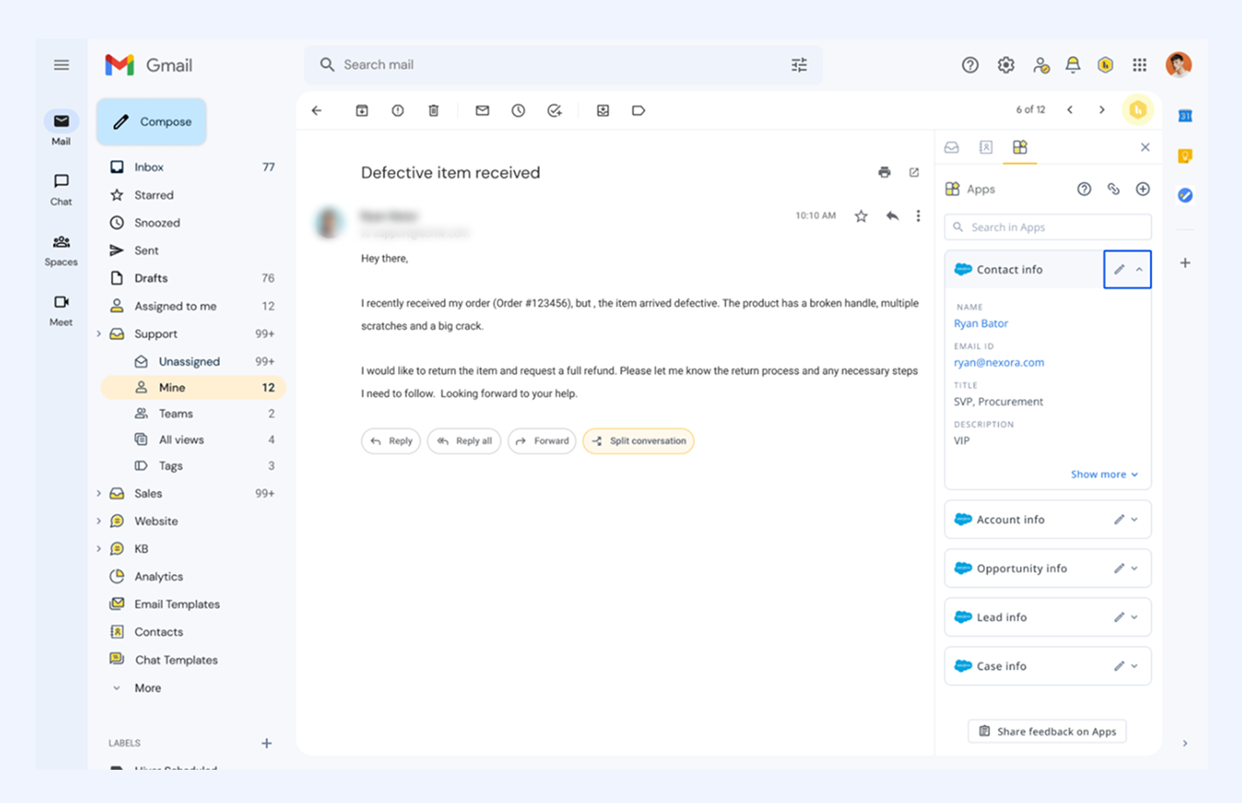Collapse the Support folder arrow

[x=99, y=334]
